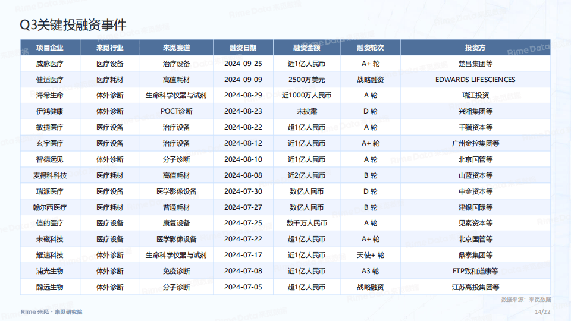The image size is (571, 321).
Task: Click the 耀速科技 company cell
Action: 50,255
